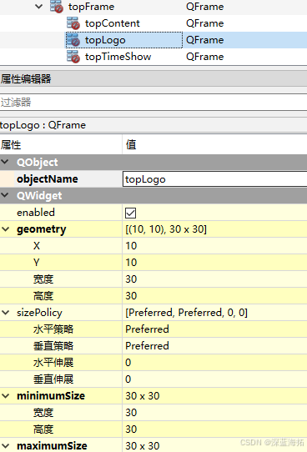The image size is (307, 452).
Task: Click the topContent frame icon
Action: point(73,23)
